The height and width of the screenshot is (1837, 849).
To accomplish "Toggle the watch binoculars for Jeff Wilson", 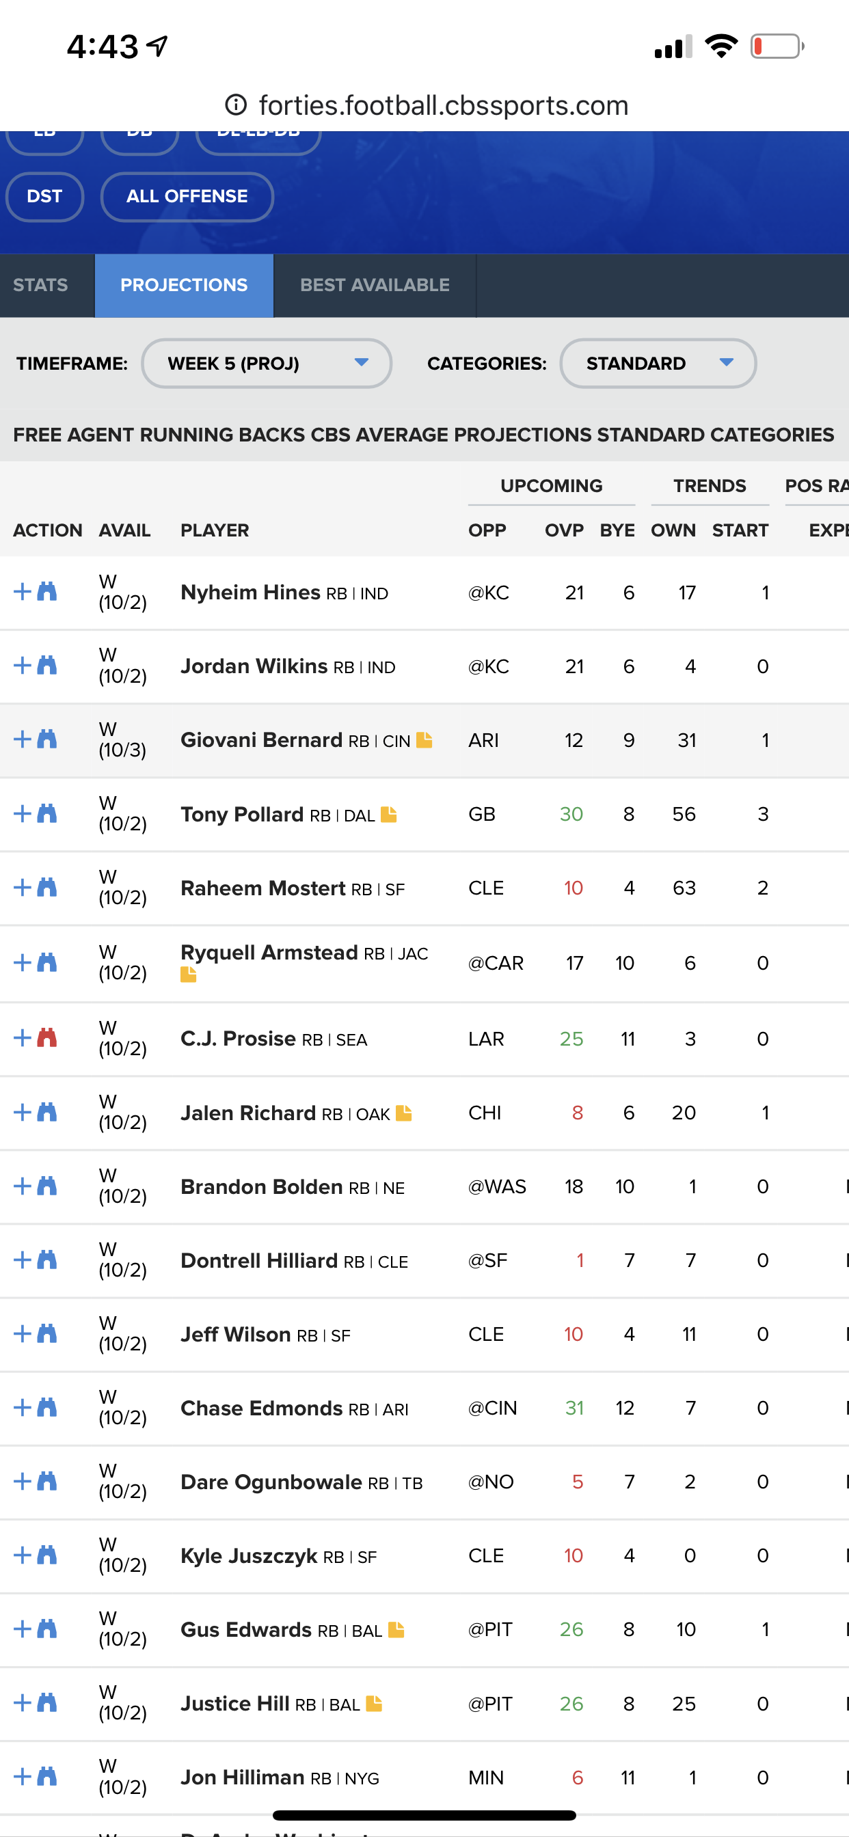I will point(46,1333).
